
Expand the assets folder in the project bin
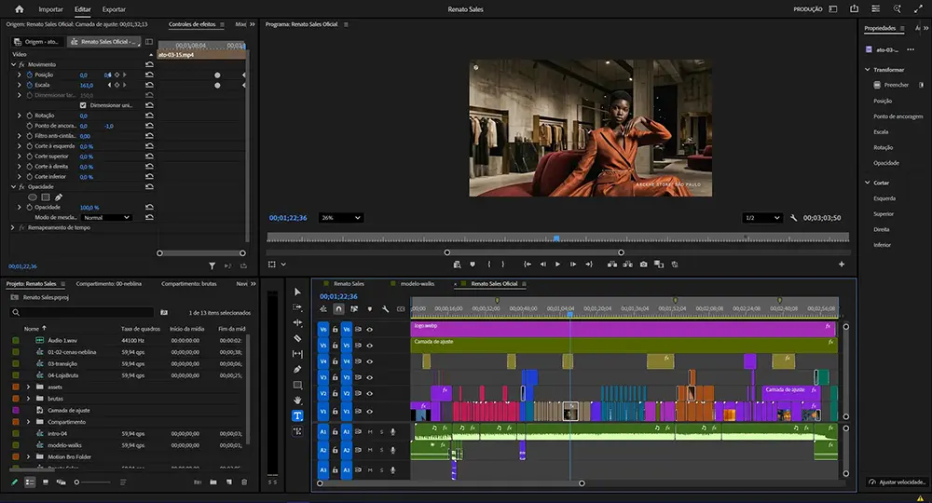click(x=28, y=386)
